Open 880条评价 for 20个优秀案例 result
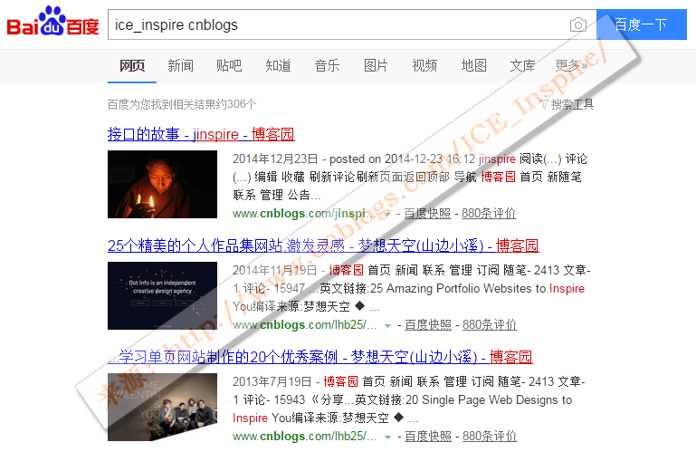 490,437
